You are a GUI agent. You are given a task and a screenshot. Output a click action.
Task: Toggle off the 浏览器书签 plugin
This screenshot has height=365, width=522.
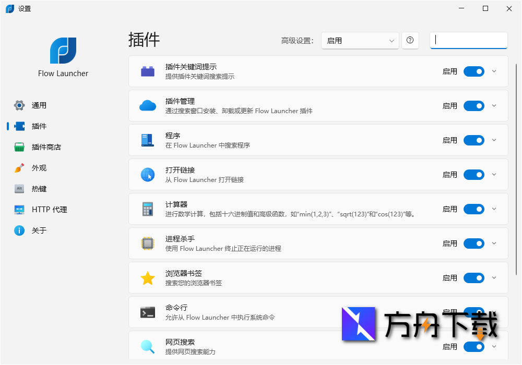pos(473,277)
